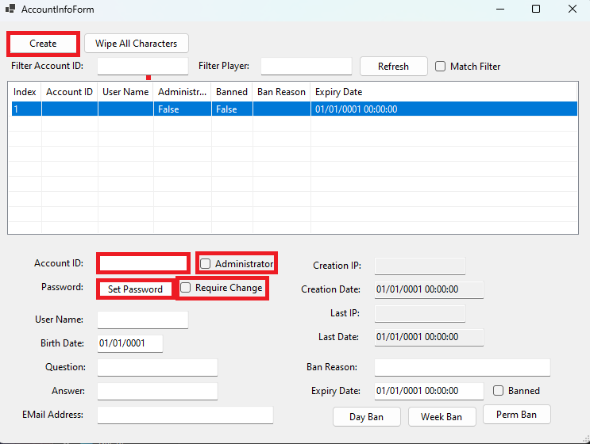Screen dimensions: 590x444
Task: Click the Administr... column header
Action: [x=182, y=92]
